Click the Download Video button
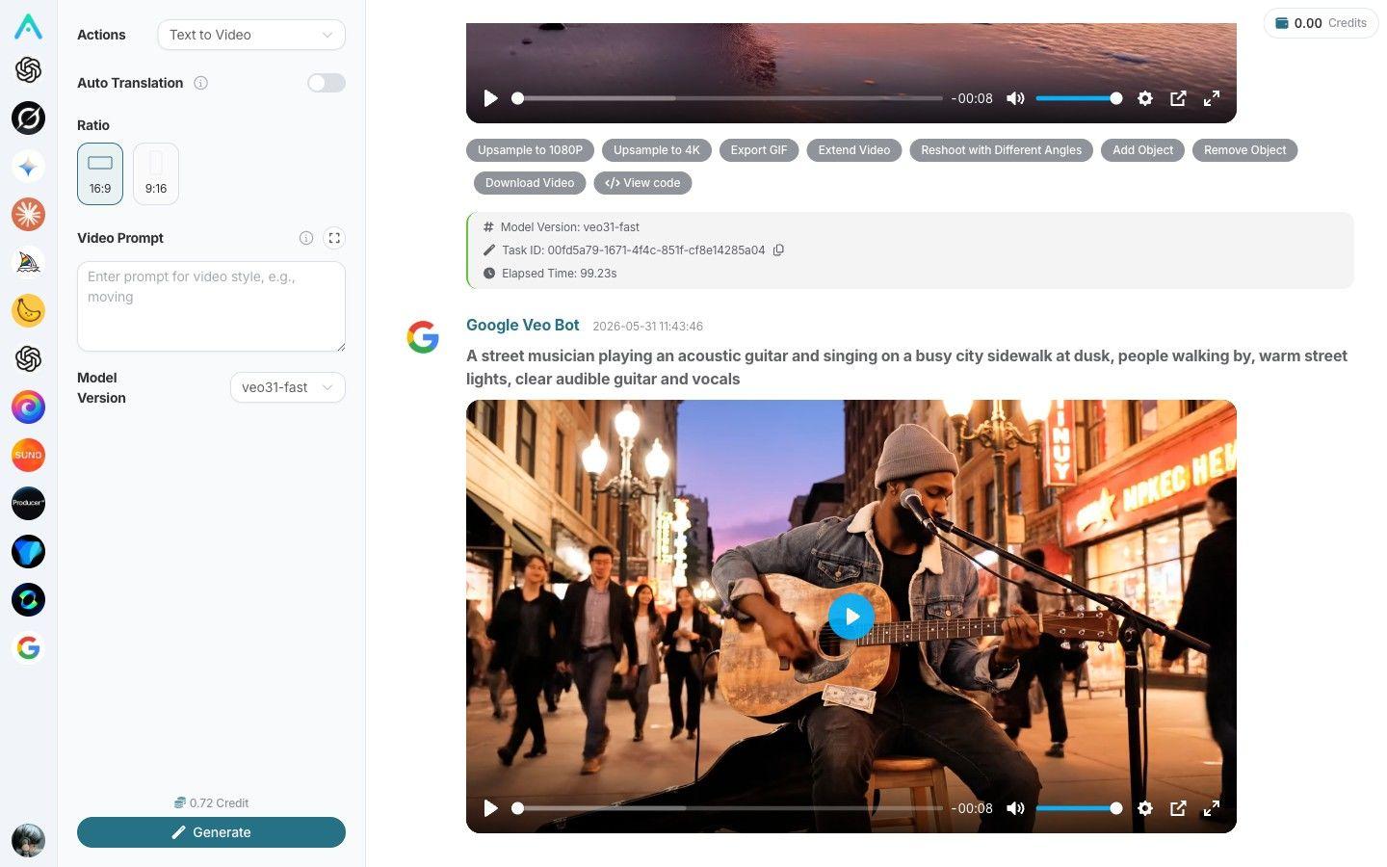Screen dimensions: 1387x867 (x=530, y=183)
